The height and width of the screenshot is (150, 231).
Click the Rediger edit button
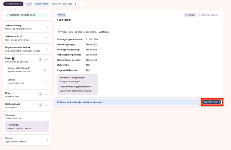[190, 15]
